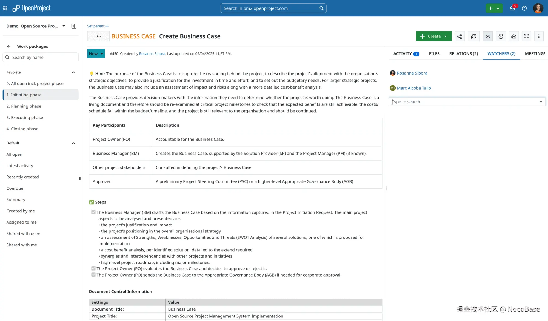The image size is (548, 321).
Task: Switch to the Files tab
Action: (x=434, y=53)
